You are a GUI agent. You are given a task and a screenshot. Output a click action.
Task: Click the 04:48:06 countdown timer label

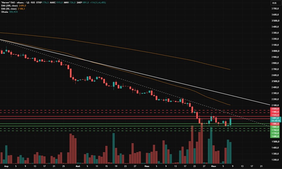click(x=275, y=121)
